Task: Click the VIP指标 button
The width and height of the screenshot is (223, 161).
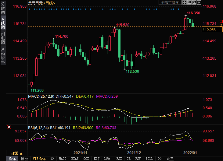Action: [39, 159]
